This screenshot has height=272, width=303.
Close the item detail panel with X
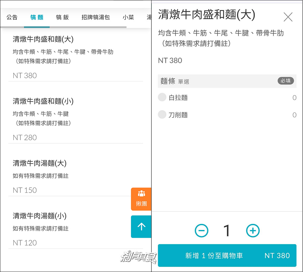coord(288,17)
